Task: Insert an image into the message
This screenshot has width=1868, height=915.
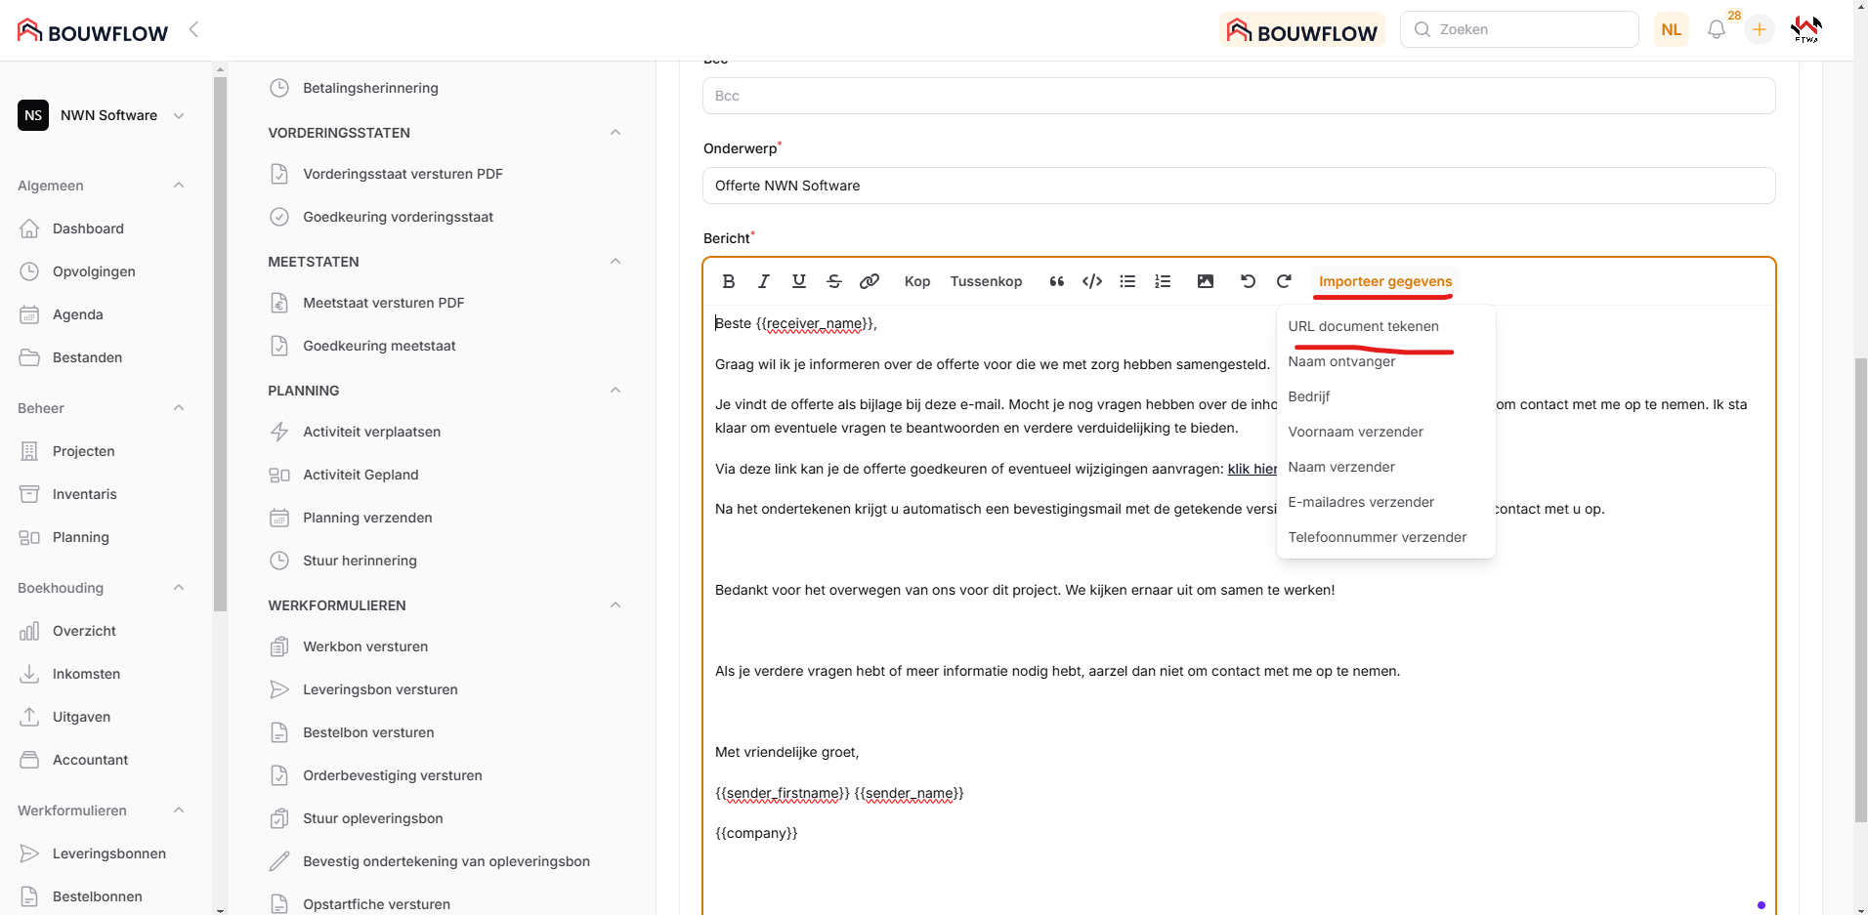Action: [1205, 281]
